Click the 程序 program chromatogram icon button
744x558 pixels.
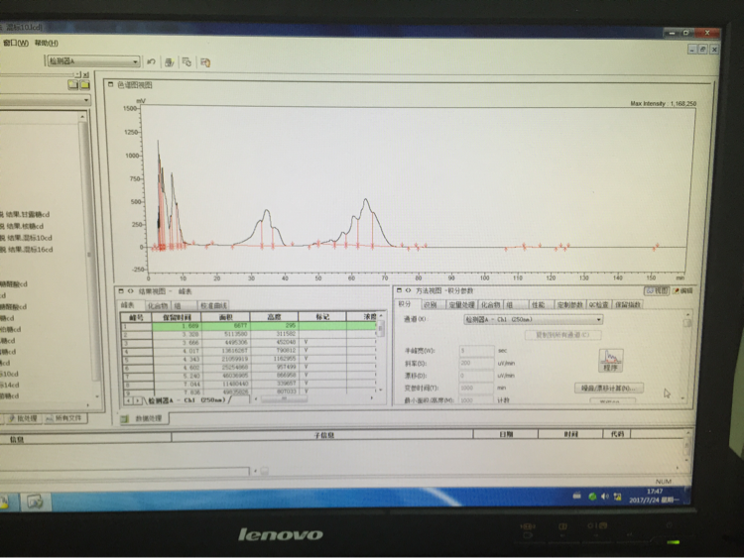coord(611,360)
